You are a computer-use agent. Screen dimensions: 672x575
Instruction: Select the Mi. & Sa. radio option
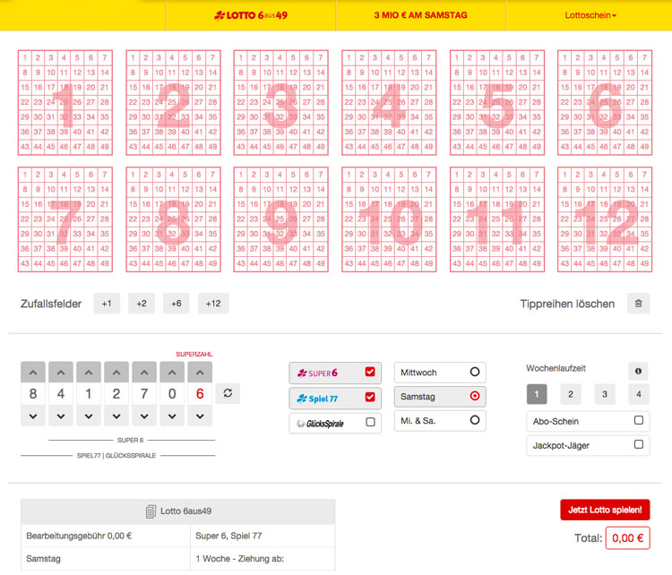(x=474, y=420)
